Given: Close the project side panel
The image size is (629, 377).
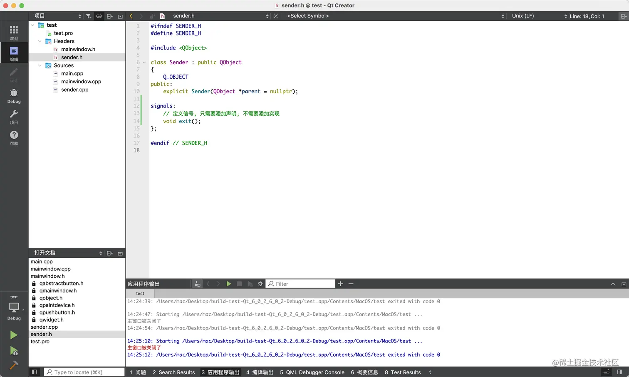Looking at the screenshot, I should tap(120, 16).
